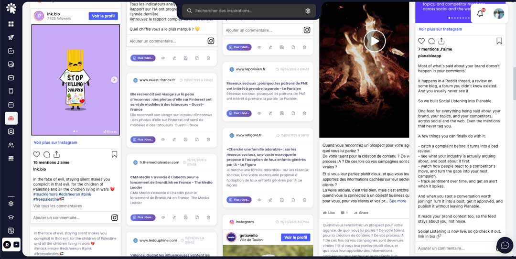This screenshot has width=516, height=259.
Task: Expand Facebook post with See more
Action: point(398,201)
